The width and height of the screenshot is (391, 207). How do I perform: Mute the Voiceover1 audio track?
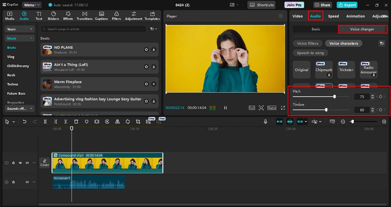(x=27, y=182)
